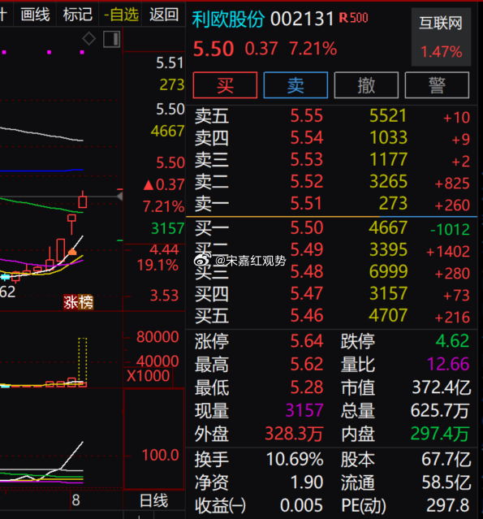This screenshot has height=519, width=483.
Task: Open the 互联网 sector box
Action: point(441,37)
